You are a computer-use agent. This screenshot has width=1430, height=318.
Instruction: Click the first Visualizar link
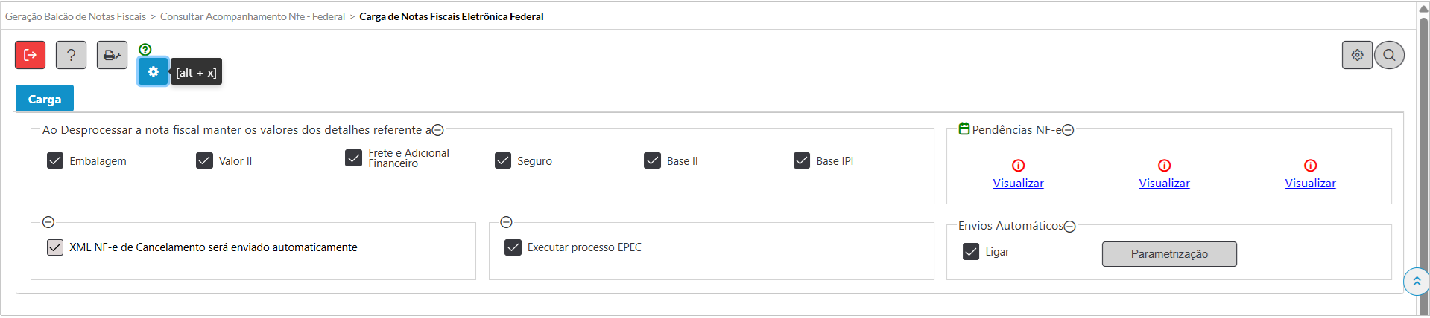pos(1018,184)
